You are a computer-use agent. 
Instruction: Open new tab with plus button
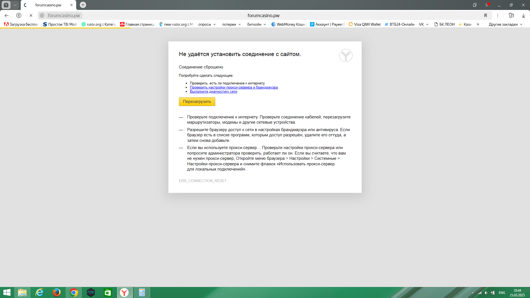[x=83, y=5]
